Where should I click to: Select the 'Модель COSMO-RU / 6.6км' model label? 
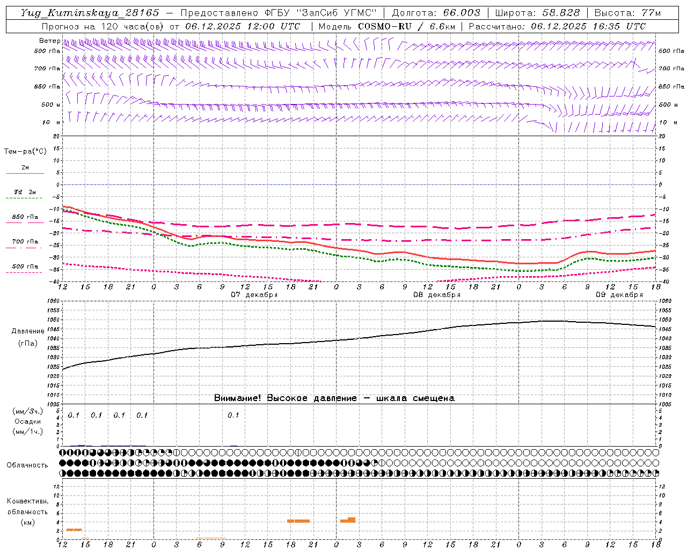(x=386, y=26)
